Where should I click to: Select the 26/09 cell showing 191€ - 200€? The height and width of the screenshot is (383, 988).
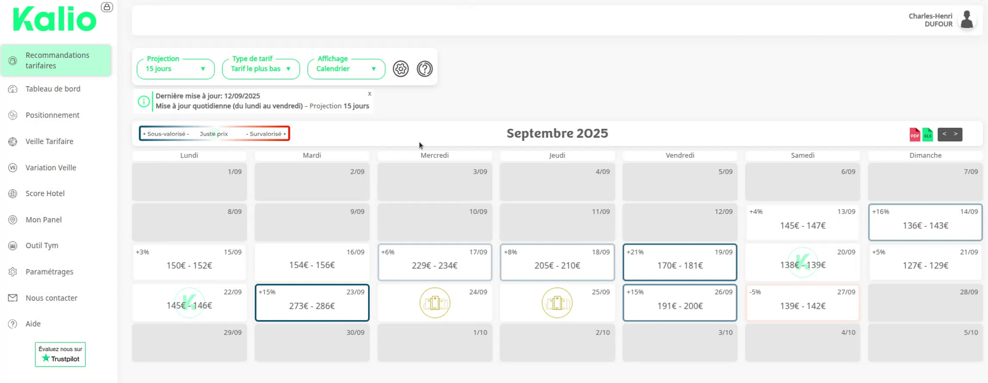tap(680, 303)
